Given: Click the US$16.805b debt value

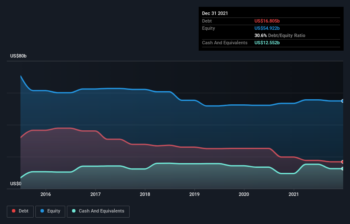Looking at the screenshot, I should [267, 21].
